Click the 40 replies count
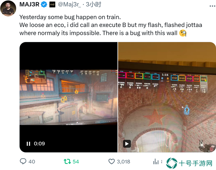This screenshot has width=216, height=170. coord(32,162)
